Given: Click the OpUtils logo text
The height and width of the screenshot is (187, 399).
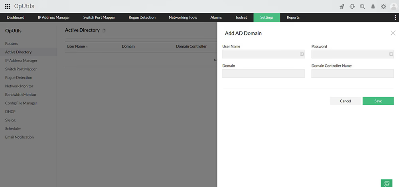Looking at the screenshot, I should click(x=24, y=6).
